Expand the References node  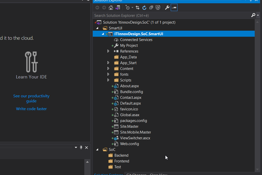coord(108,51)
